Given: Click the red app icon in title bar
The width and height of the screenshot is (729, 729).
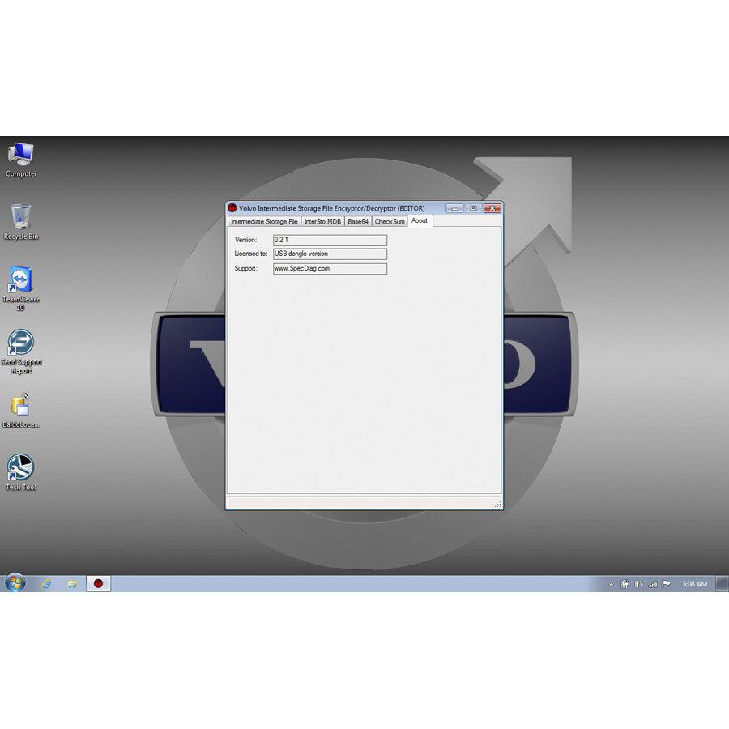Looking at the screenshot, I should [x=232, y=208].
